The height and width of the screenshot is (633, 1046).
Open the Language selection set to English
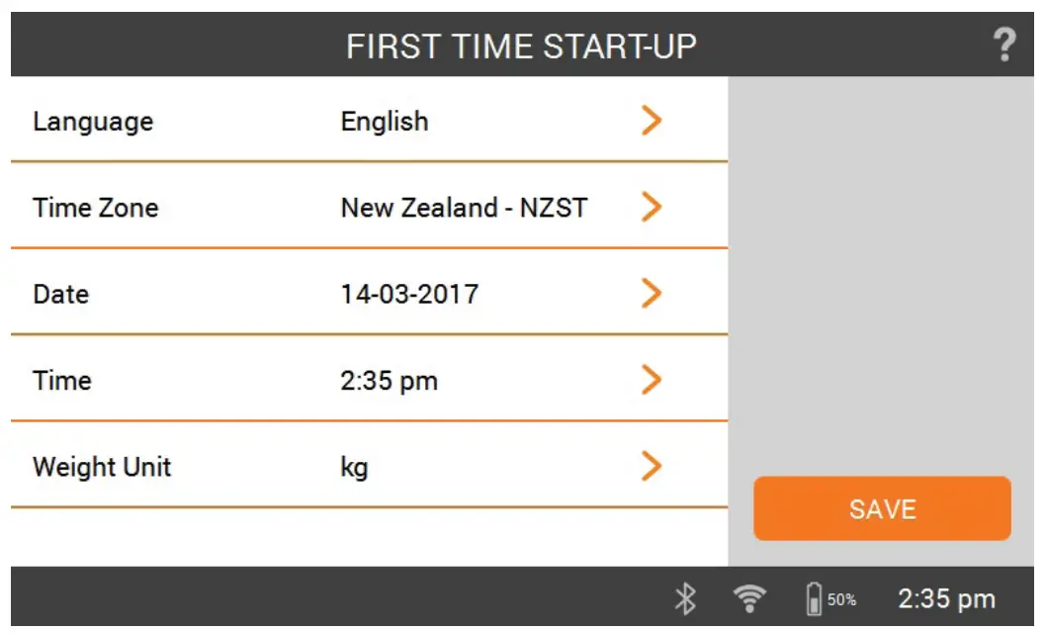click(x=384, y=121)
